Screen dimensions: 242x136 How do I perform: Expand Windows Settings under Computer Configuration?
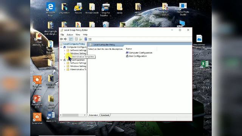click(x=65, y=54)
